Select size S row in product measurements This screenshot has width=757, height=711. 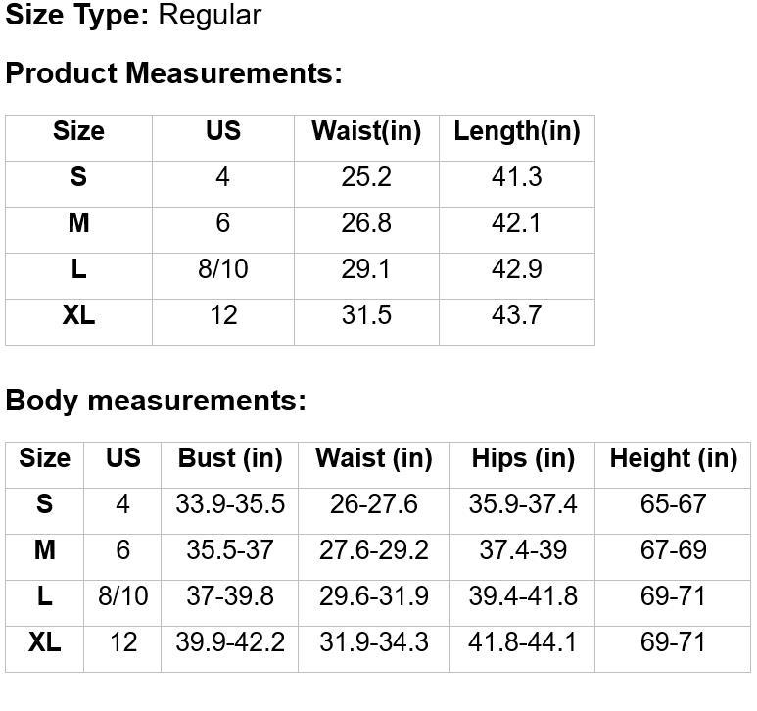tap(300, 184)
